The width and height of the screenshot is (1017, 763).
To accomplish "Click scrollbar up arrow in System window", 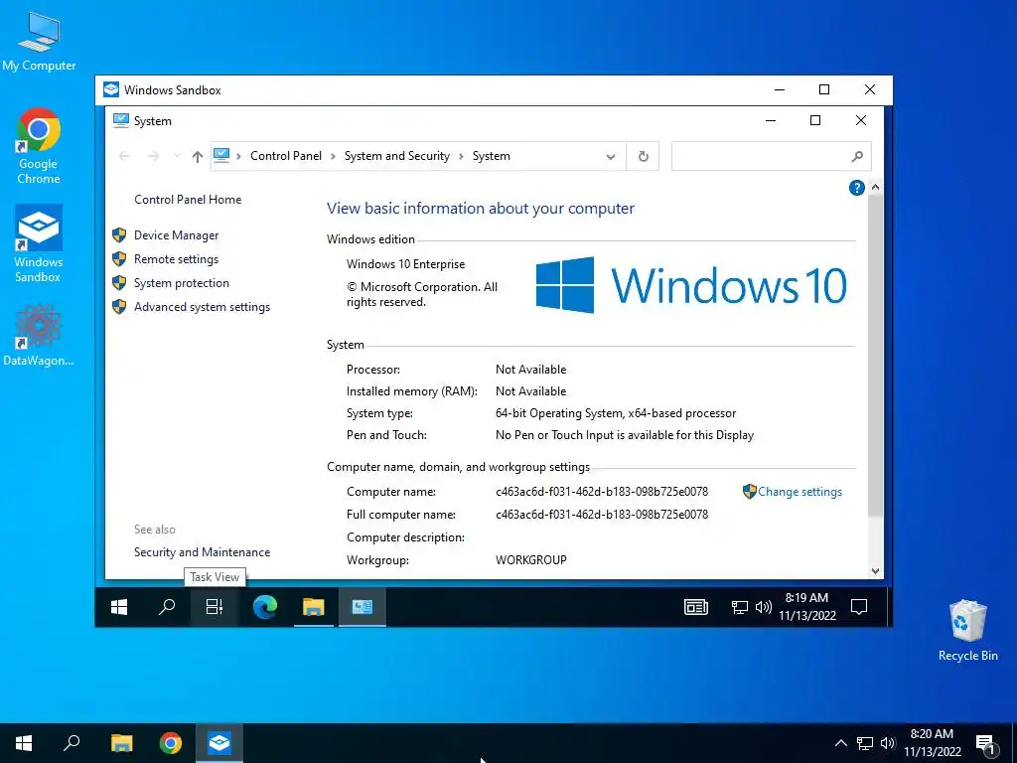I will [x=875, y=188].
